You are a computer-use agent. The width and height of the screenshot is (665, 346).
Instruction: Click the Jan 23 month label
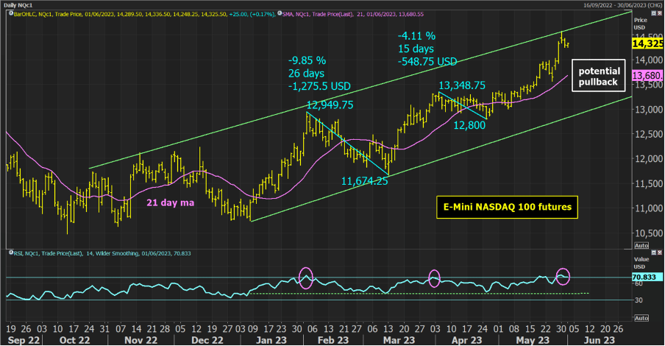[x=271, y=340]
